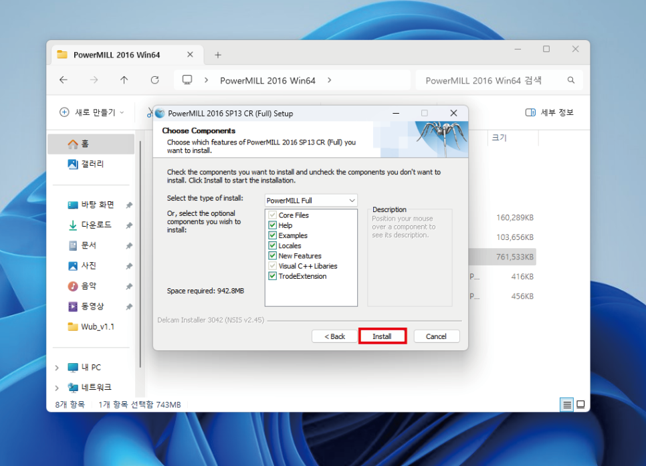646x466 pixels.
Task: Close the PowerMILL Setup dialog
Action: [x=453, y=113]
